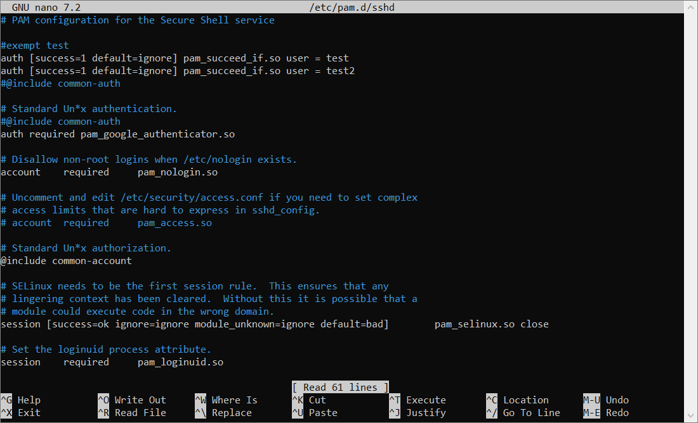Screen dimensions: 698x423
Task: Click the M-E Redo shortcut
Action: 606,413
